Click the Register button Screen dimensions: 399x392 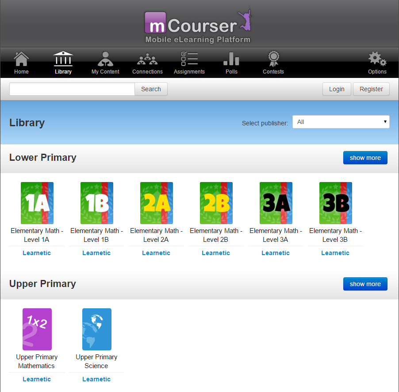point(371,89)
